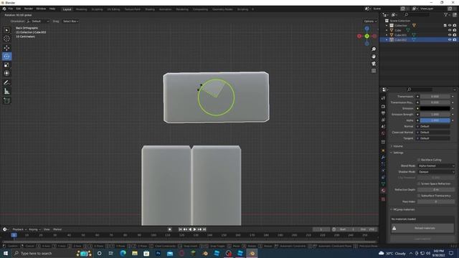Open the Render menu

point(29,9)
